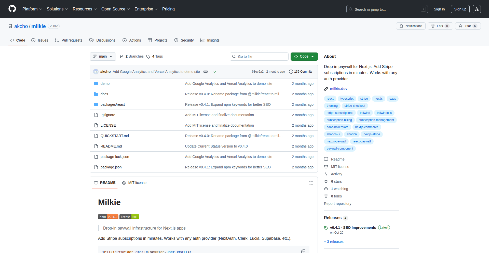Open the 139 Commits history

(x=301, y=72)
